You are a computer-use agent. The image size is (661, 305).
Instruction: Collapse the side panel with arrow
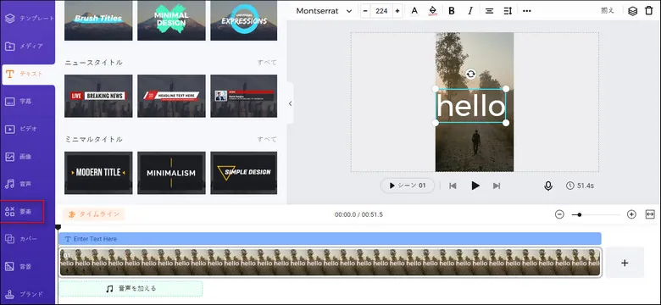pos(290,103)
